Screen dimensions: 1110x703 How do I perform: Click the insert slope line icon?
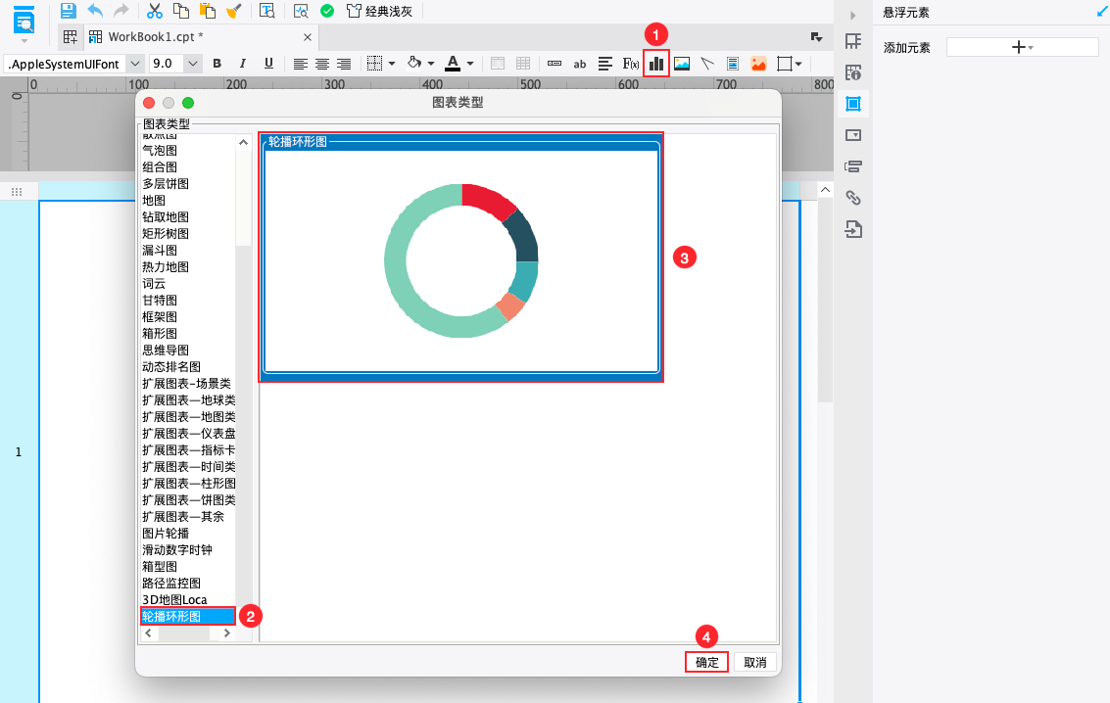(x=707, y=64)
